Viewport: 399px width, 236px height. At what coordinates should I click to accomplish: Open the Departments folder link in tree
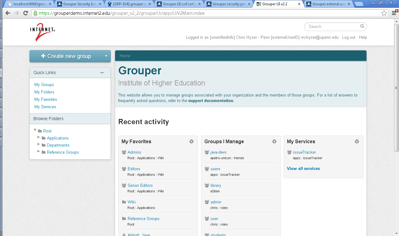58,145
